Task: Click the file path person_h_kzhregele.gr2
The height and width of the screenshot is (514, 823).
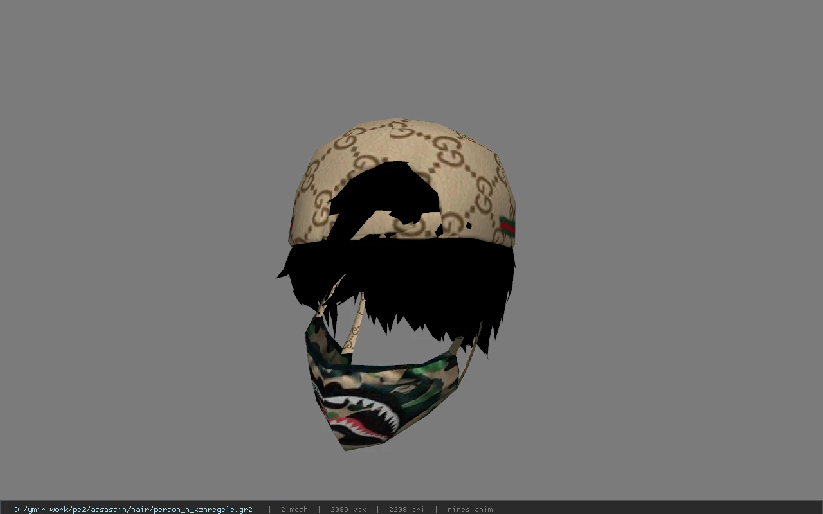Action: tap(133, 510)
